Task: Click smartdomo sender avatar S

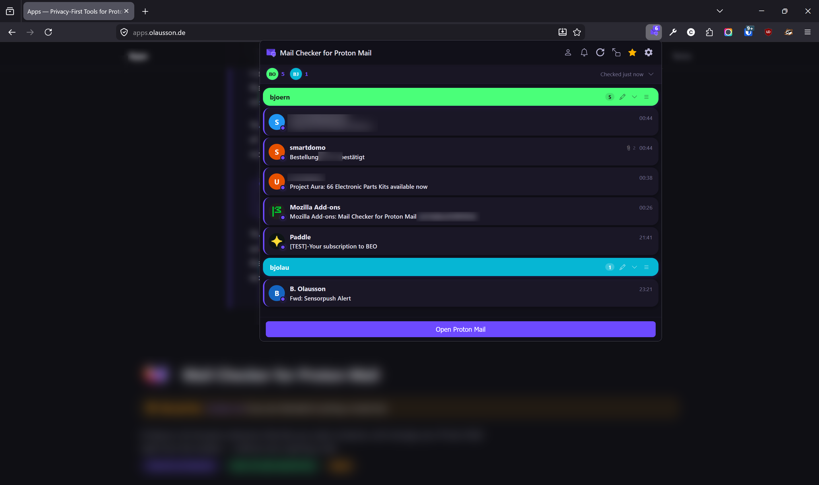Action: pos(277,152)
